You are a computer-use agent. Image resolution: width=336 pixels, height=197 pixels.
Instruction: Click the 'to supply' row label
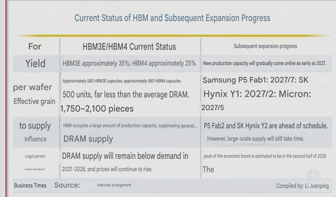click(35, 126)
